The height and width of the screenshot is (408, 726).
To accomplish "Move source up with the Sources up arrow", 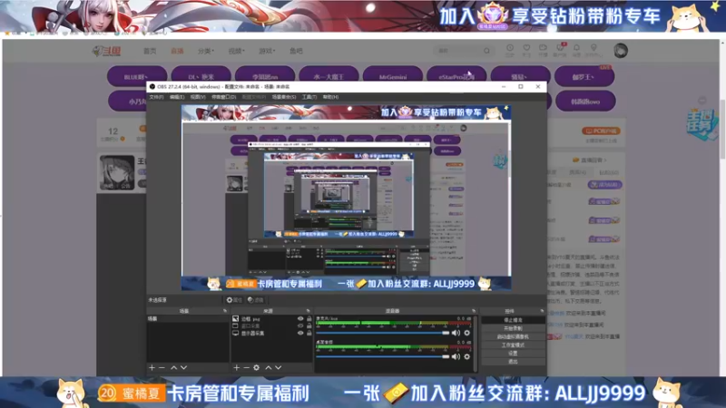I will point(268,367).
